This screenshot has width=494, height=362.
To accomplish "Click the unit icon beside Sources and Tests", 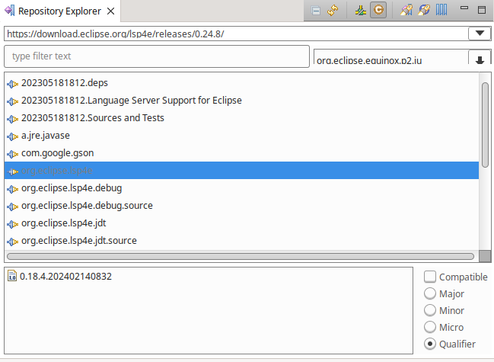I will [13, 119].
